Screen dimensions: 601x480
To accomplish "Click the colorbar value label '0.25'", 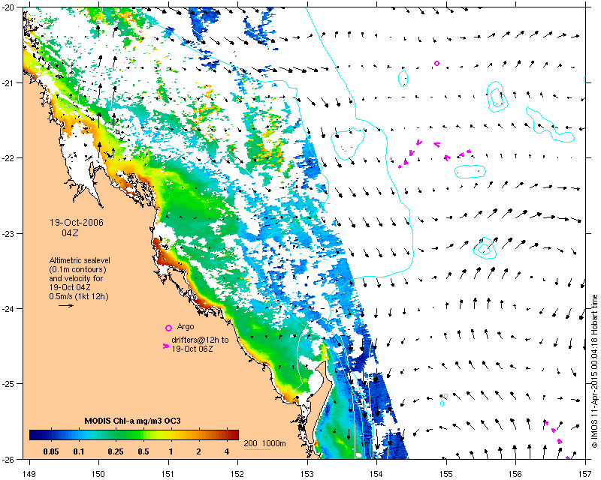I will 116,451.
